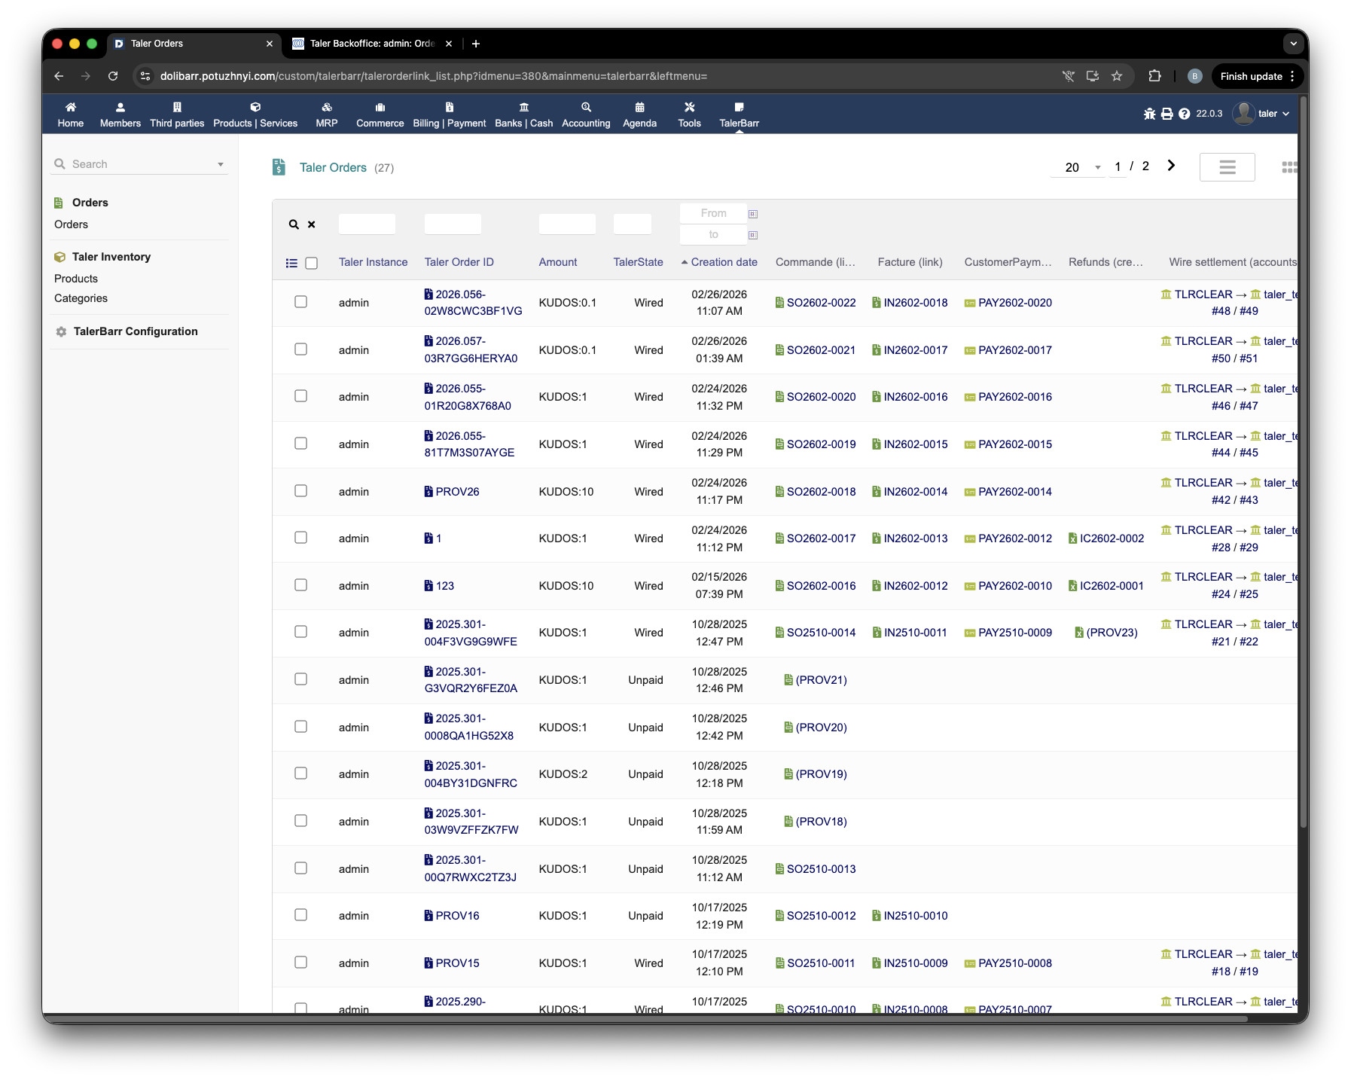Click the bug debug icon in header
This screenshot has width=1351, height=1080.
tap(1149, 114)
